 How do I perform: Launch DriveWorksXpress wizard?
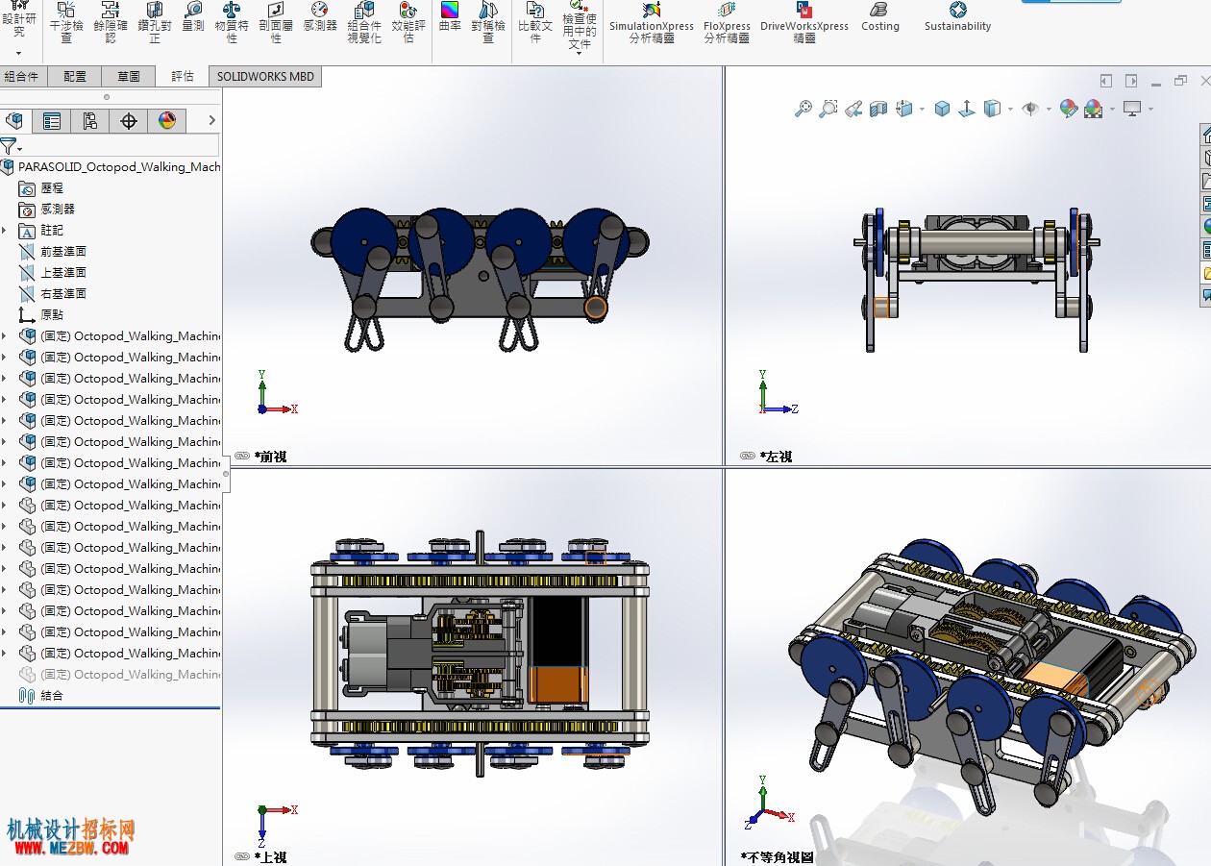(x=804, y=22)
